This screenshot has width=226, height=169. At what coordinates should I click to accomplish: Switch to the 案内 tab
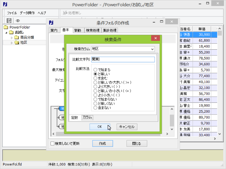click(54, 30)
